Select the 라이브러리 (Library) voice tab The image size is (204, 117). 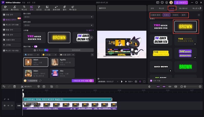(x=76, y=50)
